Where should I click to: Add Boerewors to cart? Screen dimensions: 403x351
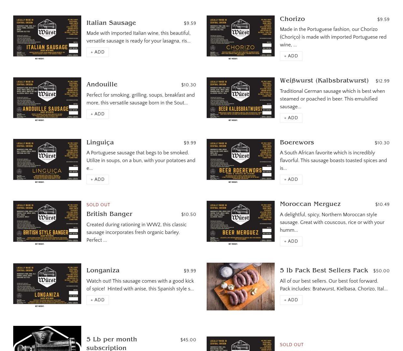(291, 180)
